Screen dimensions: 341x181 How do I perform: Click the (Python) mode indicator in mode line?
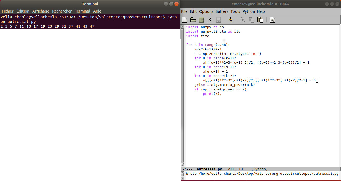tap(259, 169)
